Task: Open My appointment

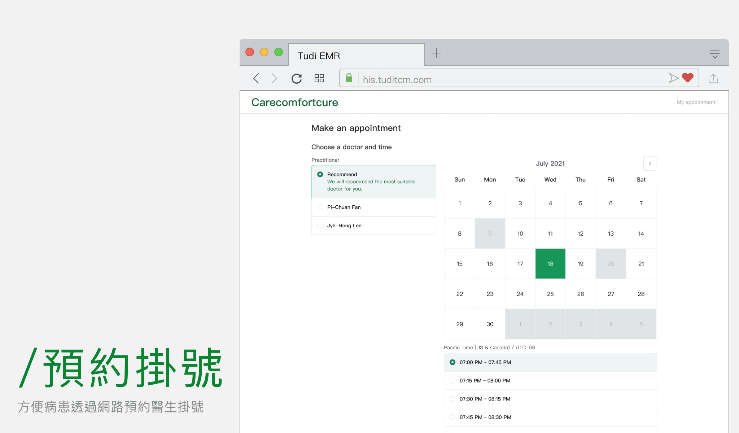Action: tap(696, 102)
